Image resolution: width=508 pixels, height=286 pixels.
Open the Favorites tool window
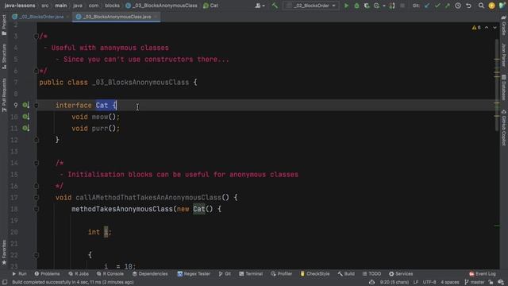[x=4, y=253]
